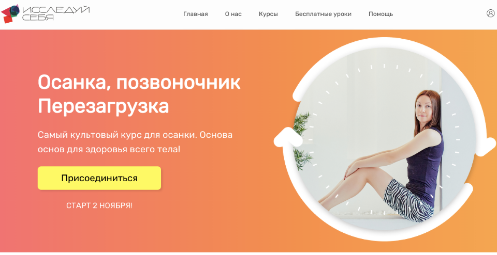Click the heading line "Осанка, позвоночник"
The image size is (497, 255).
pyautogui.click(x=139, y=83)
